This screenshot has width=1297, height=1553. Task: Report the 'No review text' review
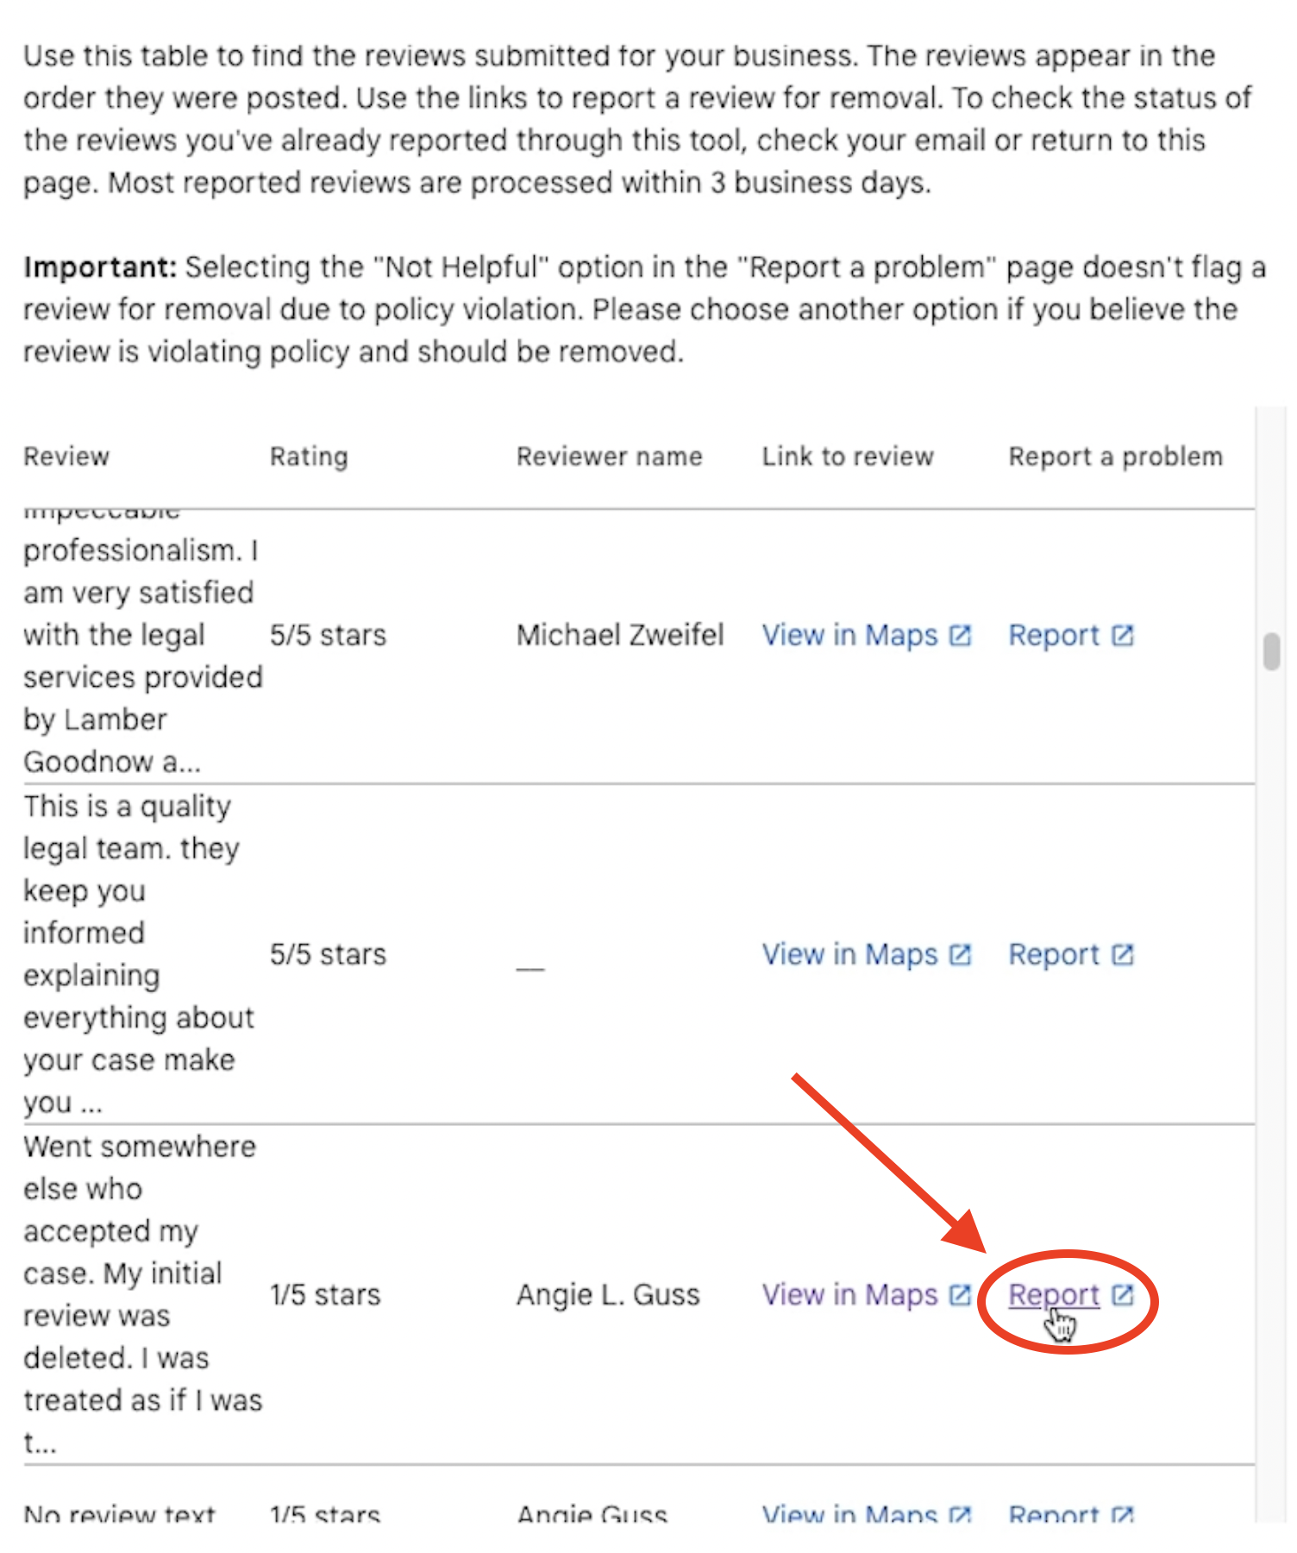(1054, 1514)
